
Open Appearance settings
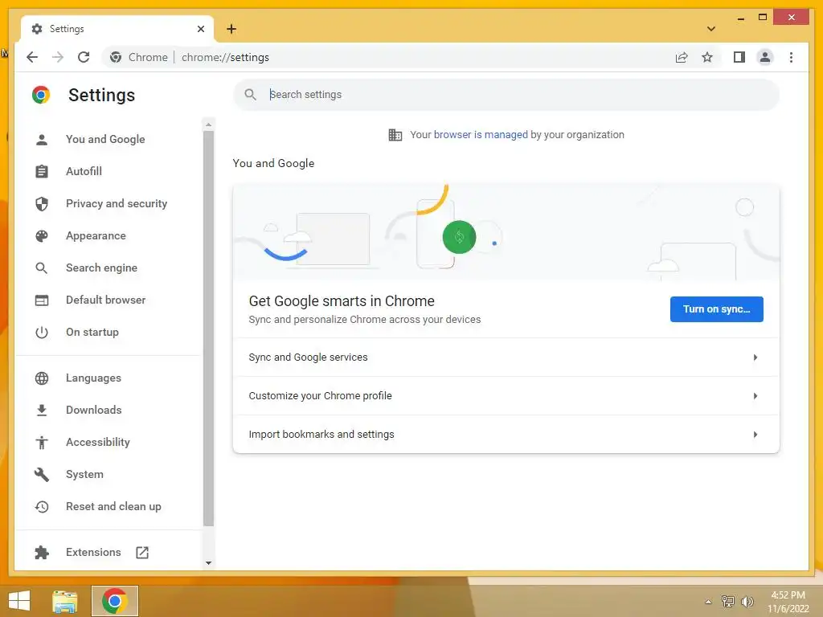96,236
